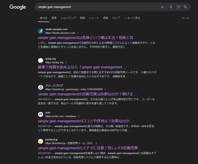Image resolution: width=198 pixels, height=164 pixels.
Task: Click the アメーバブログ site name
Action: click(54, 86)
